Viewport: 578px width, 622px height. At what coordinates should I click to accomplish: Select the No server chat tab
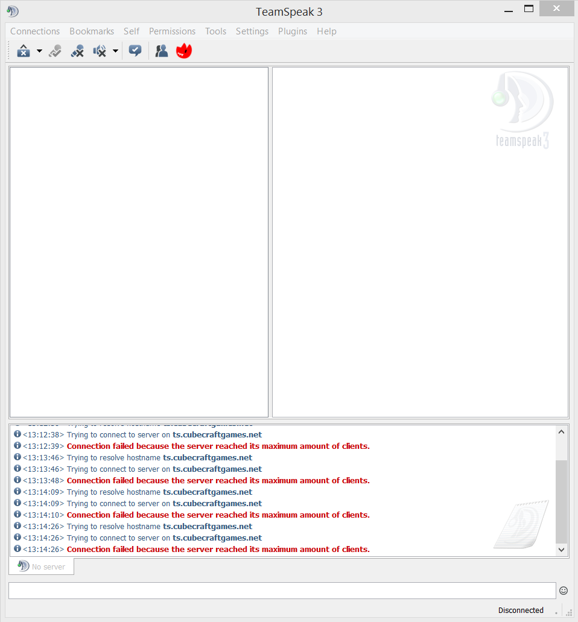click(41, 566)
